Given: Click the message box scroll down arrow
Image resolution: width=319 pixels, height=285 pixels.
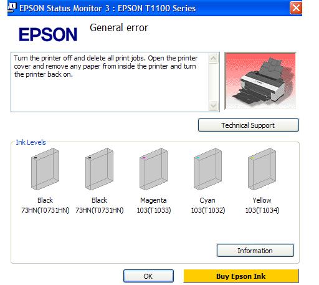Looking at the screenshot, I should pos(213,106).
